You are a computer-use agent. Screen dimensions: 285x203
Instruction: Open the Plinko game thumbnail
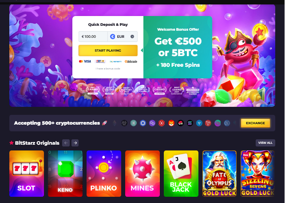(104, 174)
